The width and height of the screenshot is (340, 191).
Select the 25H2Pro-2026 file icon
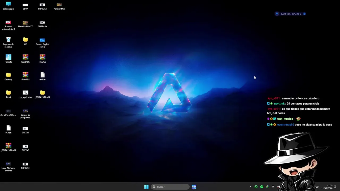click(8, 112)
